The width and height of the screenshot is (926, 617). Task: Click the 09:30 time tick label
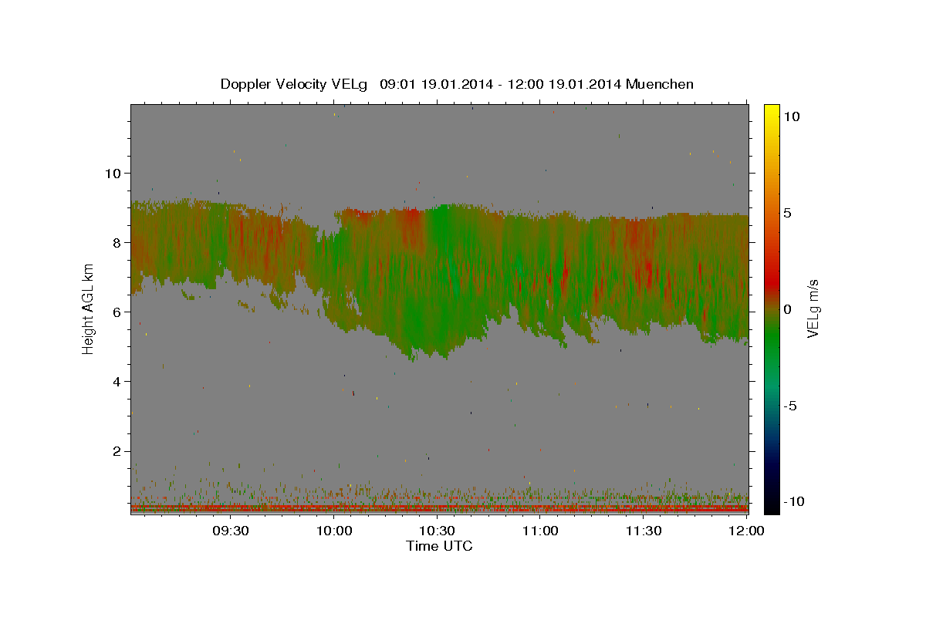231,531
